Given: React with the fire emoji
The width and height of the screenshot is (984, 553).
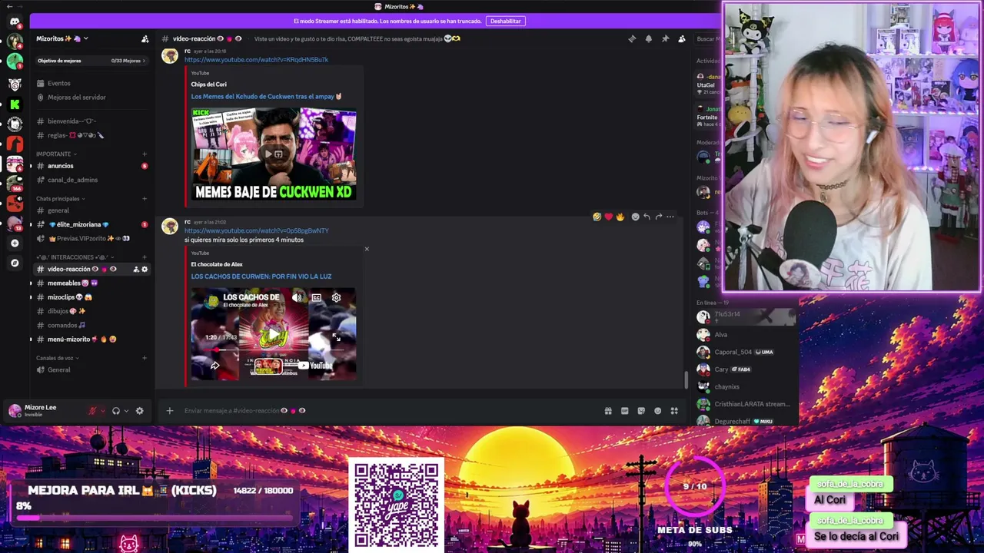Looking at the screenshot, I should click(x=620, y=217).
